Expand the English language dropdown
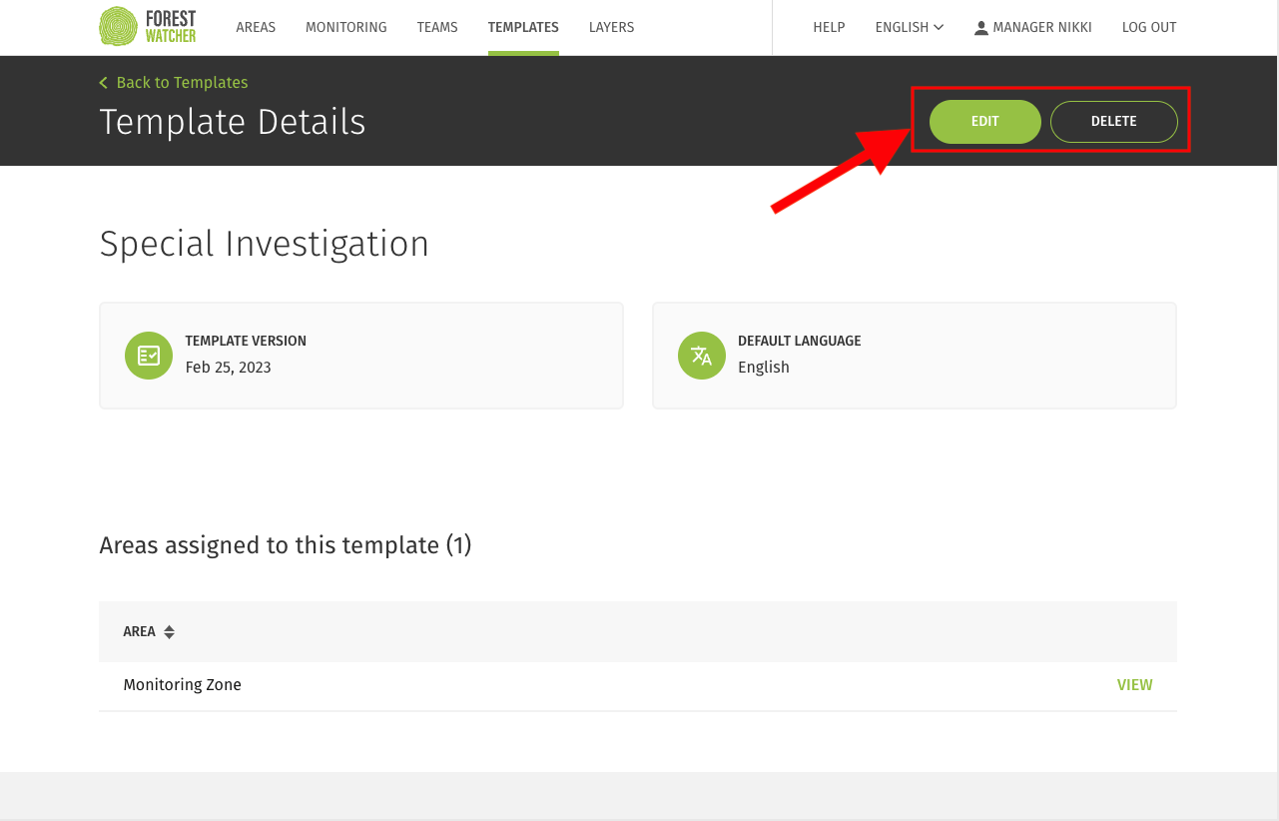 (x=909, y=28)
